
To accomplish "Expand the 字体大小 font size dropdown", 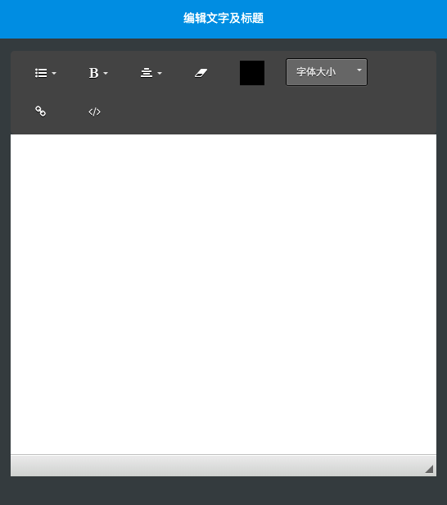I will [327, 72].
